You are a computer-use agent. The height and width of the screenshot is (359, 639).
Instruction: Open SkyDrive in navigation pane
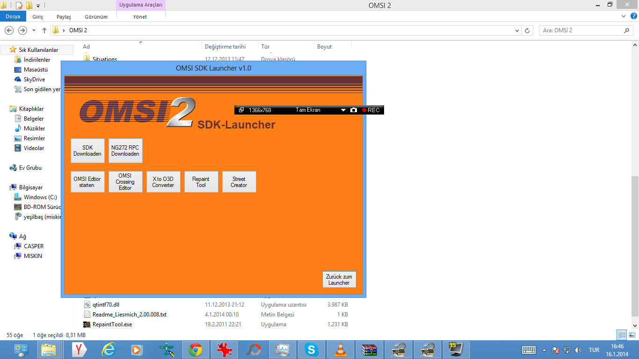[34, 79]
